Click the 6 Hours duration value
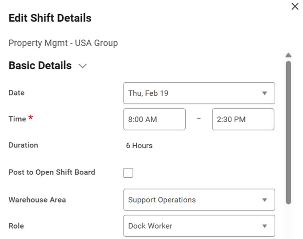 [x=139, y=146]
